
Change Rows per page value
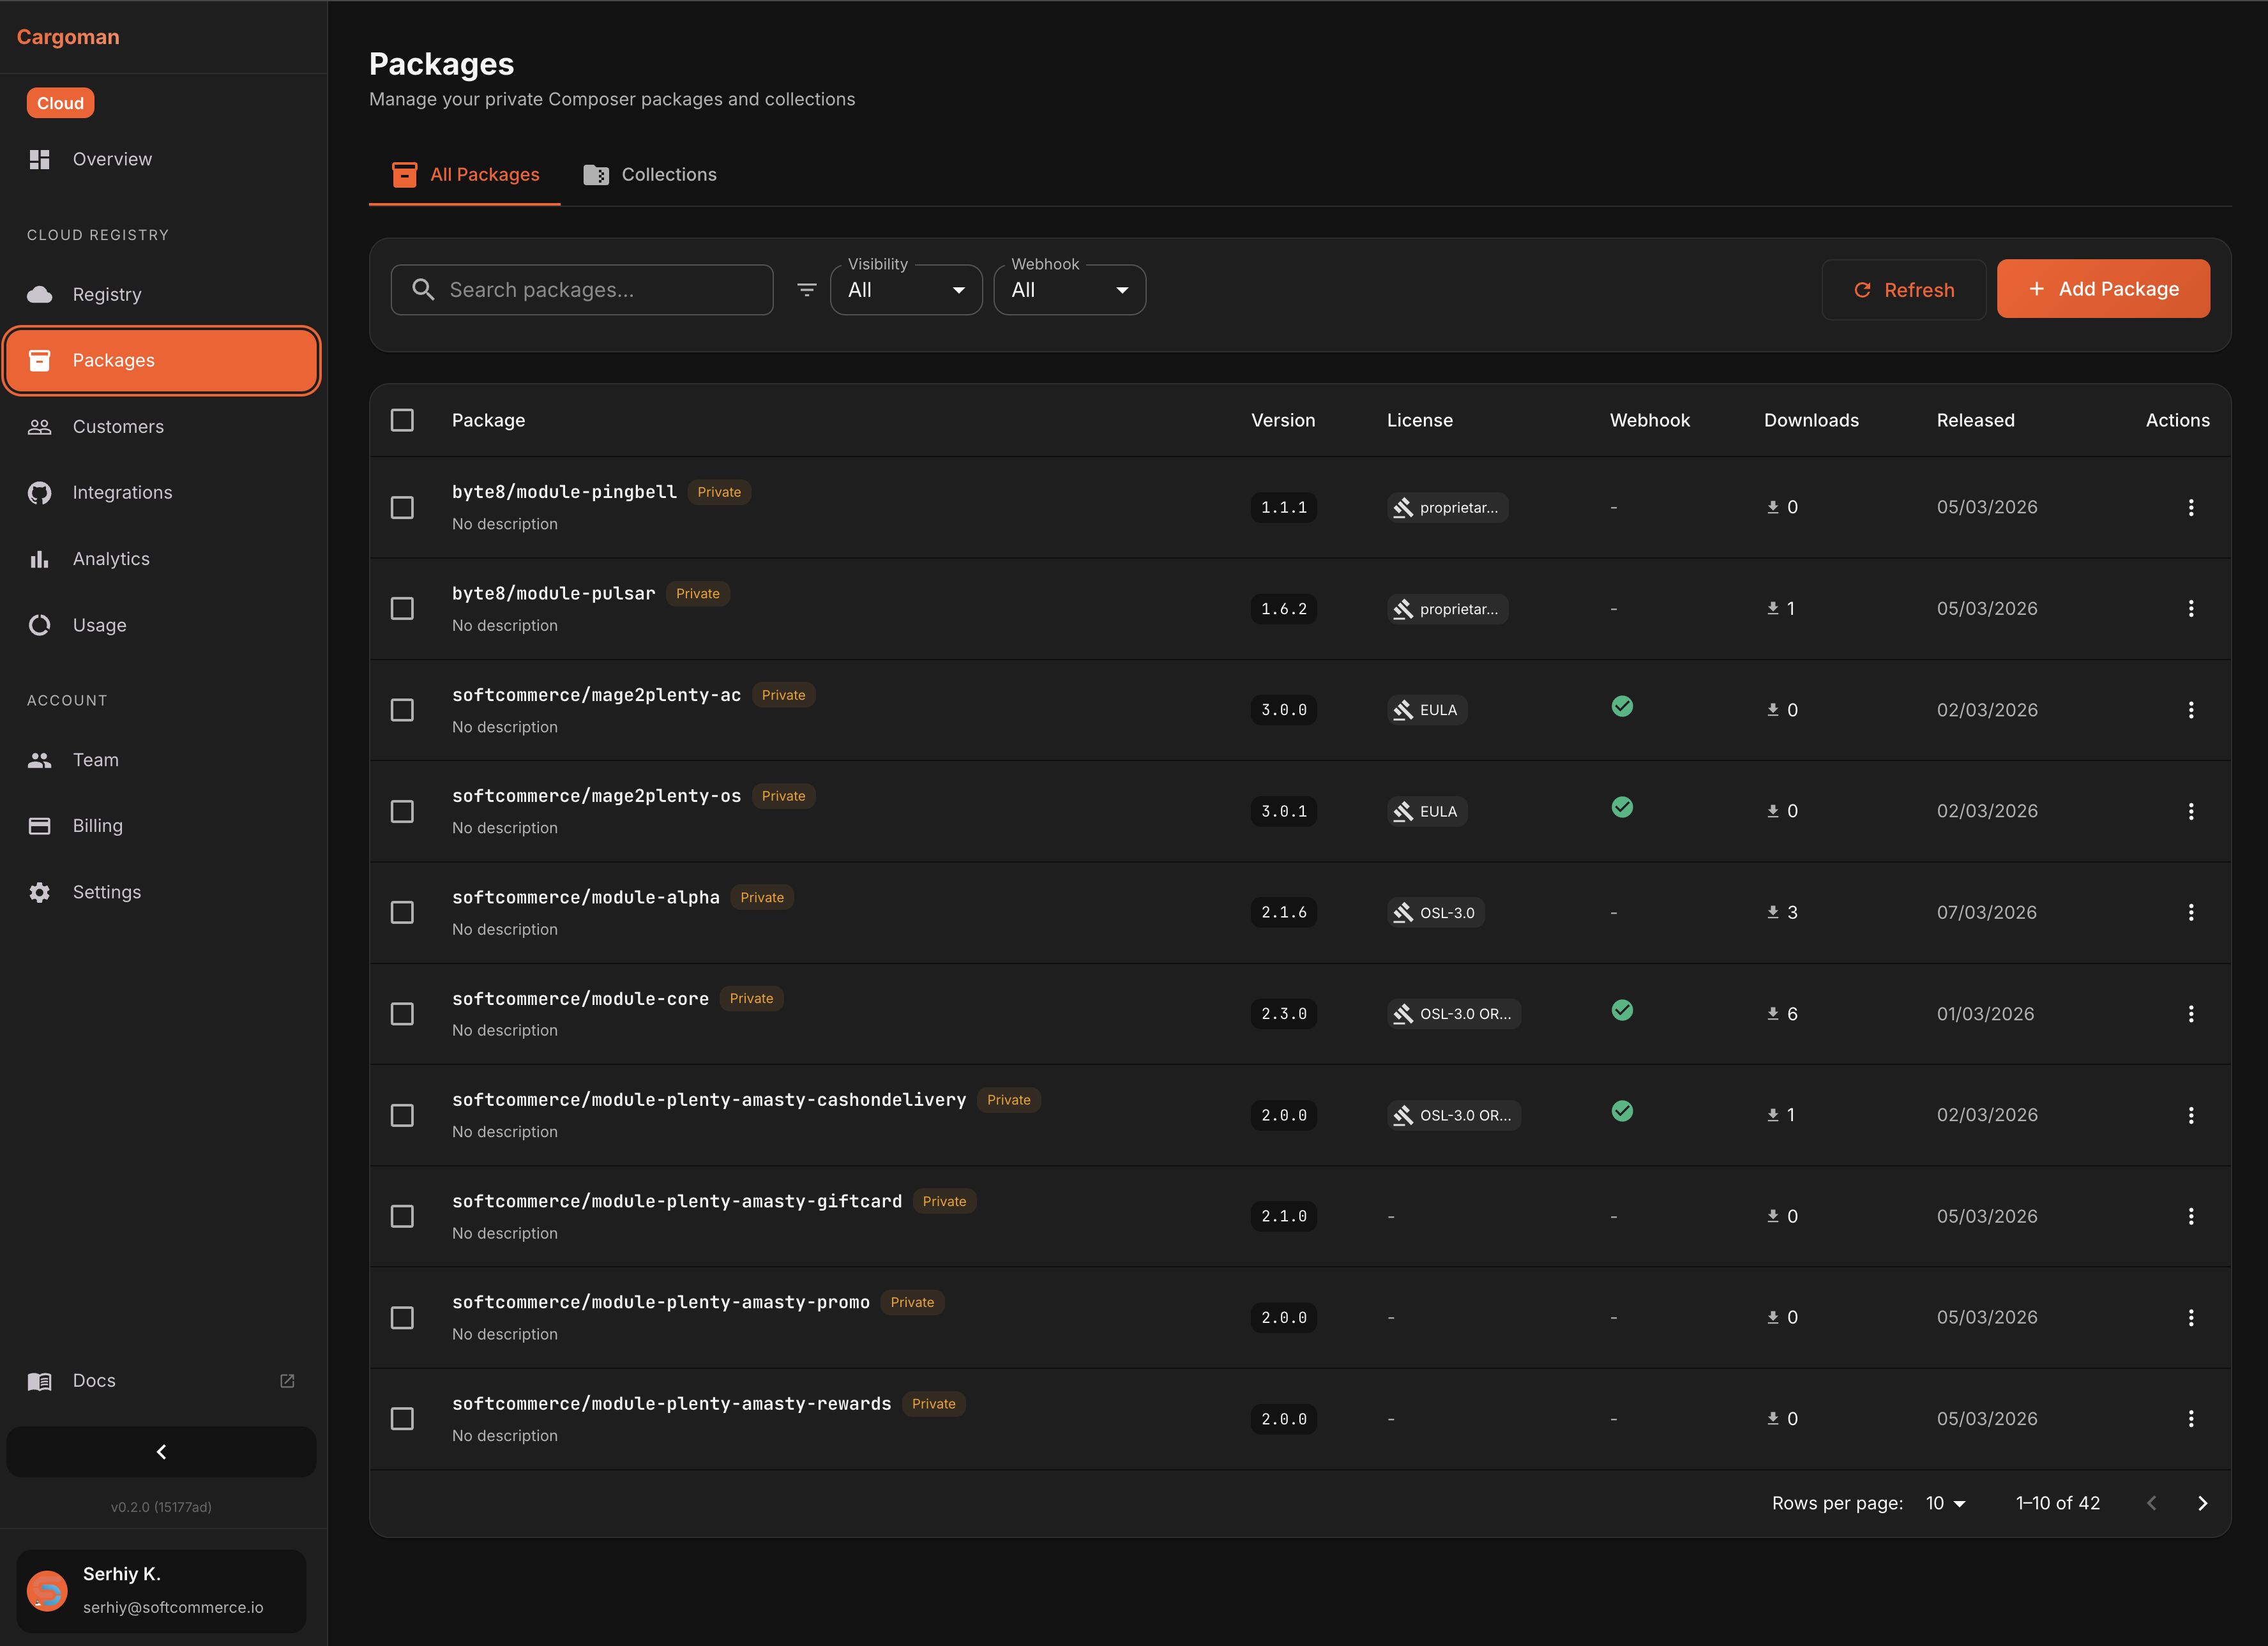[x=1944, y=1502]
